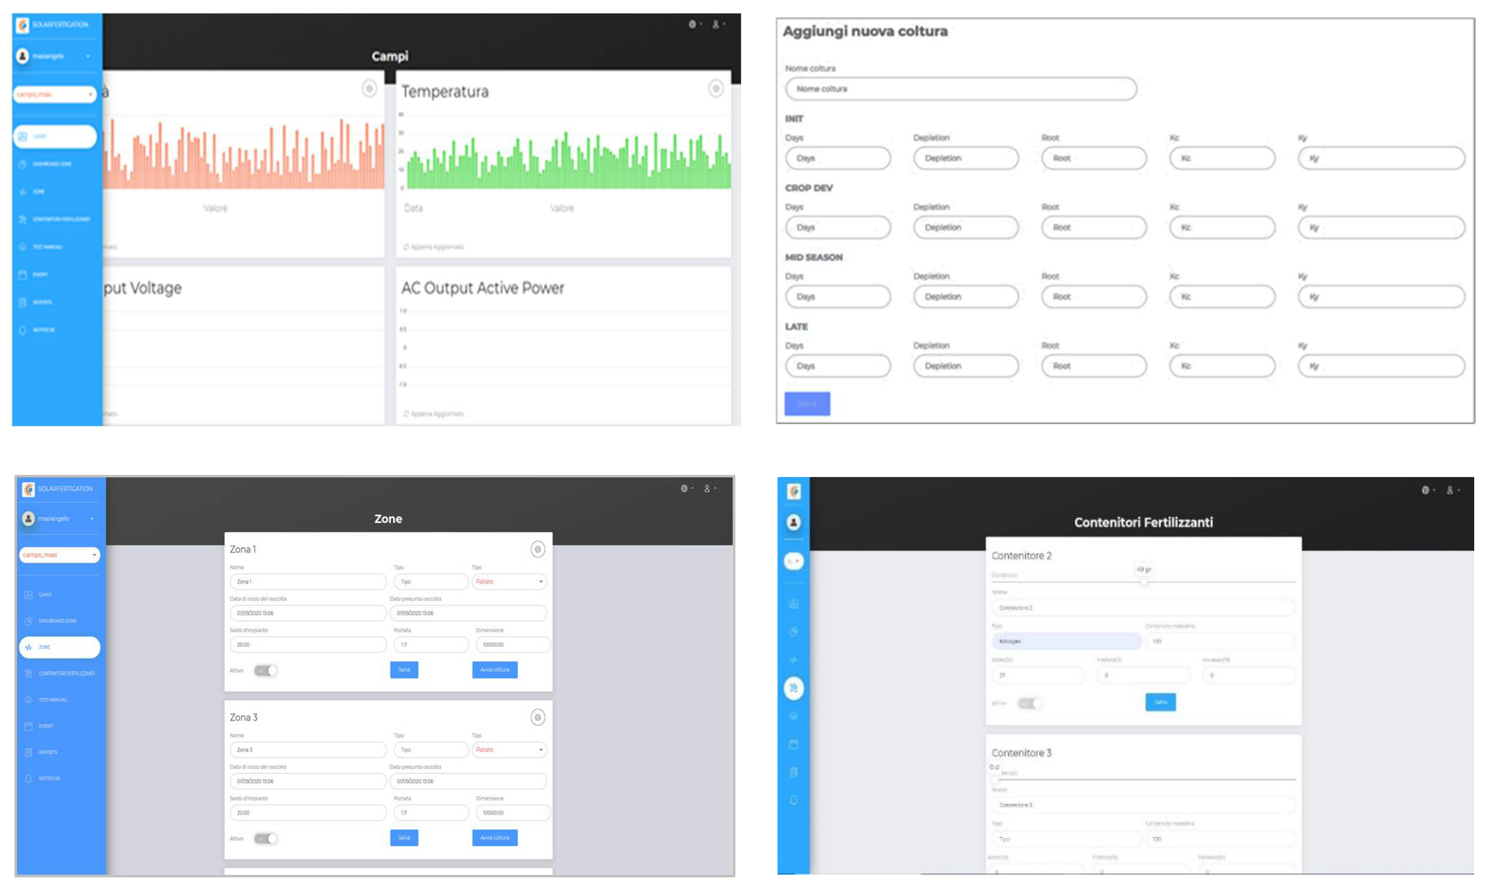The image size is (1487, 887).
Task: Toggle the Attivo switch for Contenitore 2
Action: tap(1029, 703)
